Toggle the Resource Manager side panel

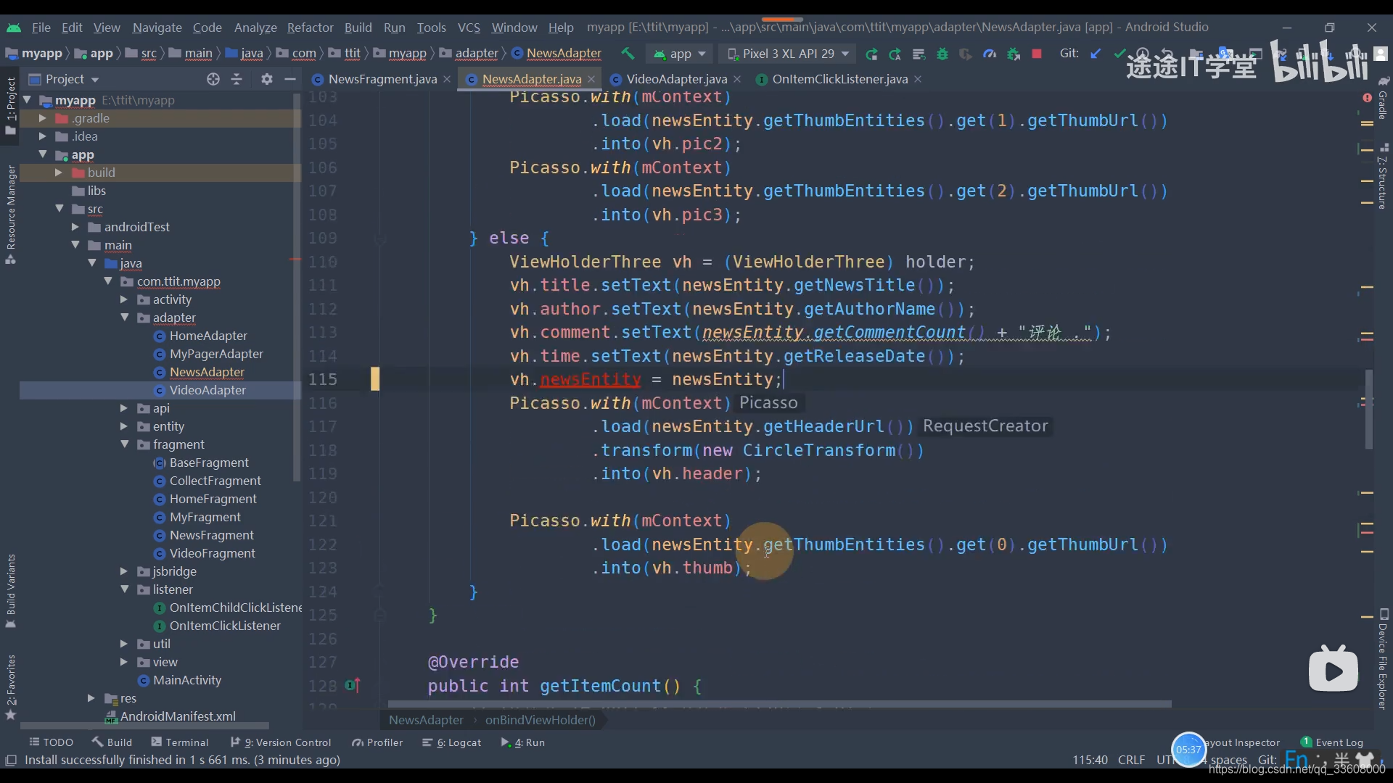(x=11, y=215)
